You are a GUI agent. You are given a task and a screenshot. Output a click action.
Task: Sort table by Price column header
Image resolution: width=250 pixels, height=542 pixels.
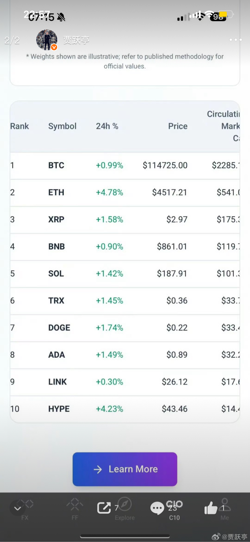click(178, 126)
